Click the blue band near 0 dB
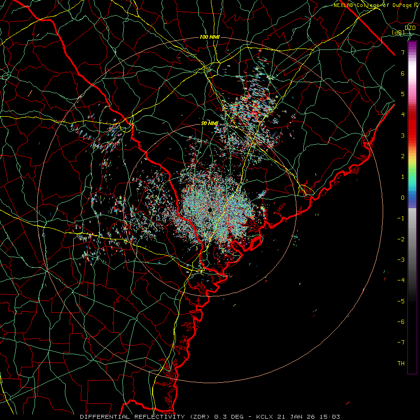 [x=412, y=200]
